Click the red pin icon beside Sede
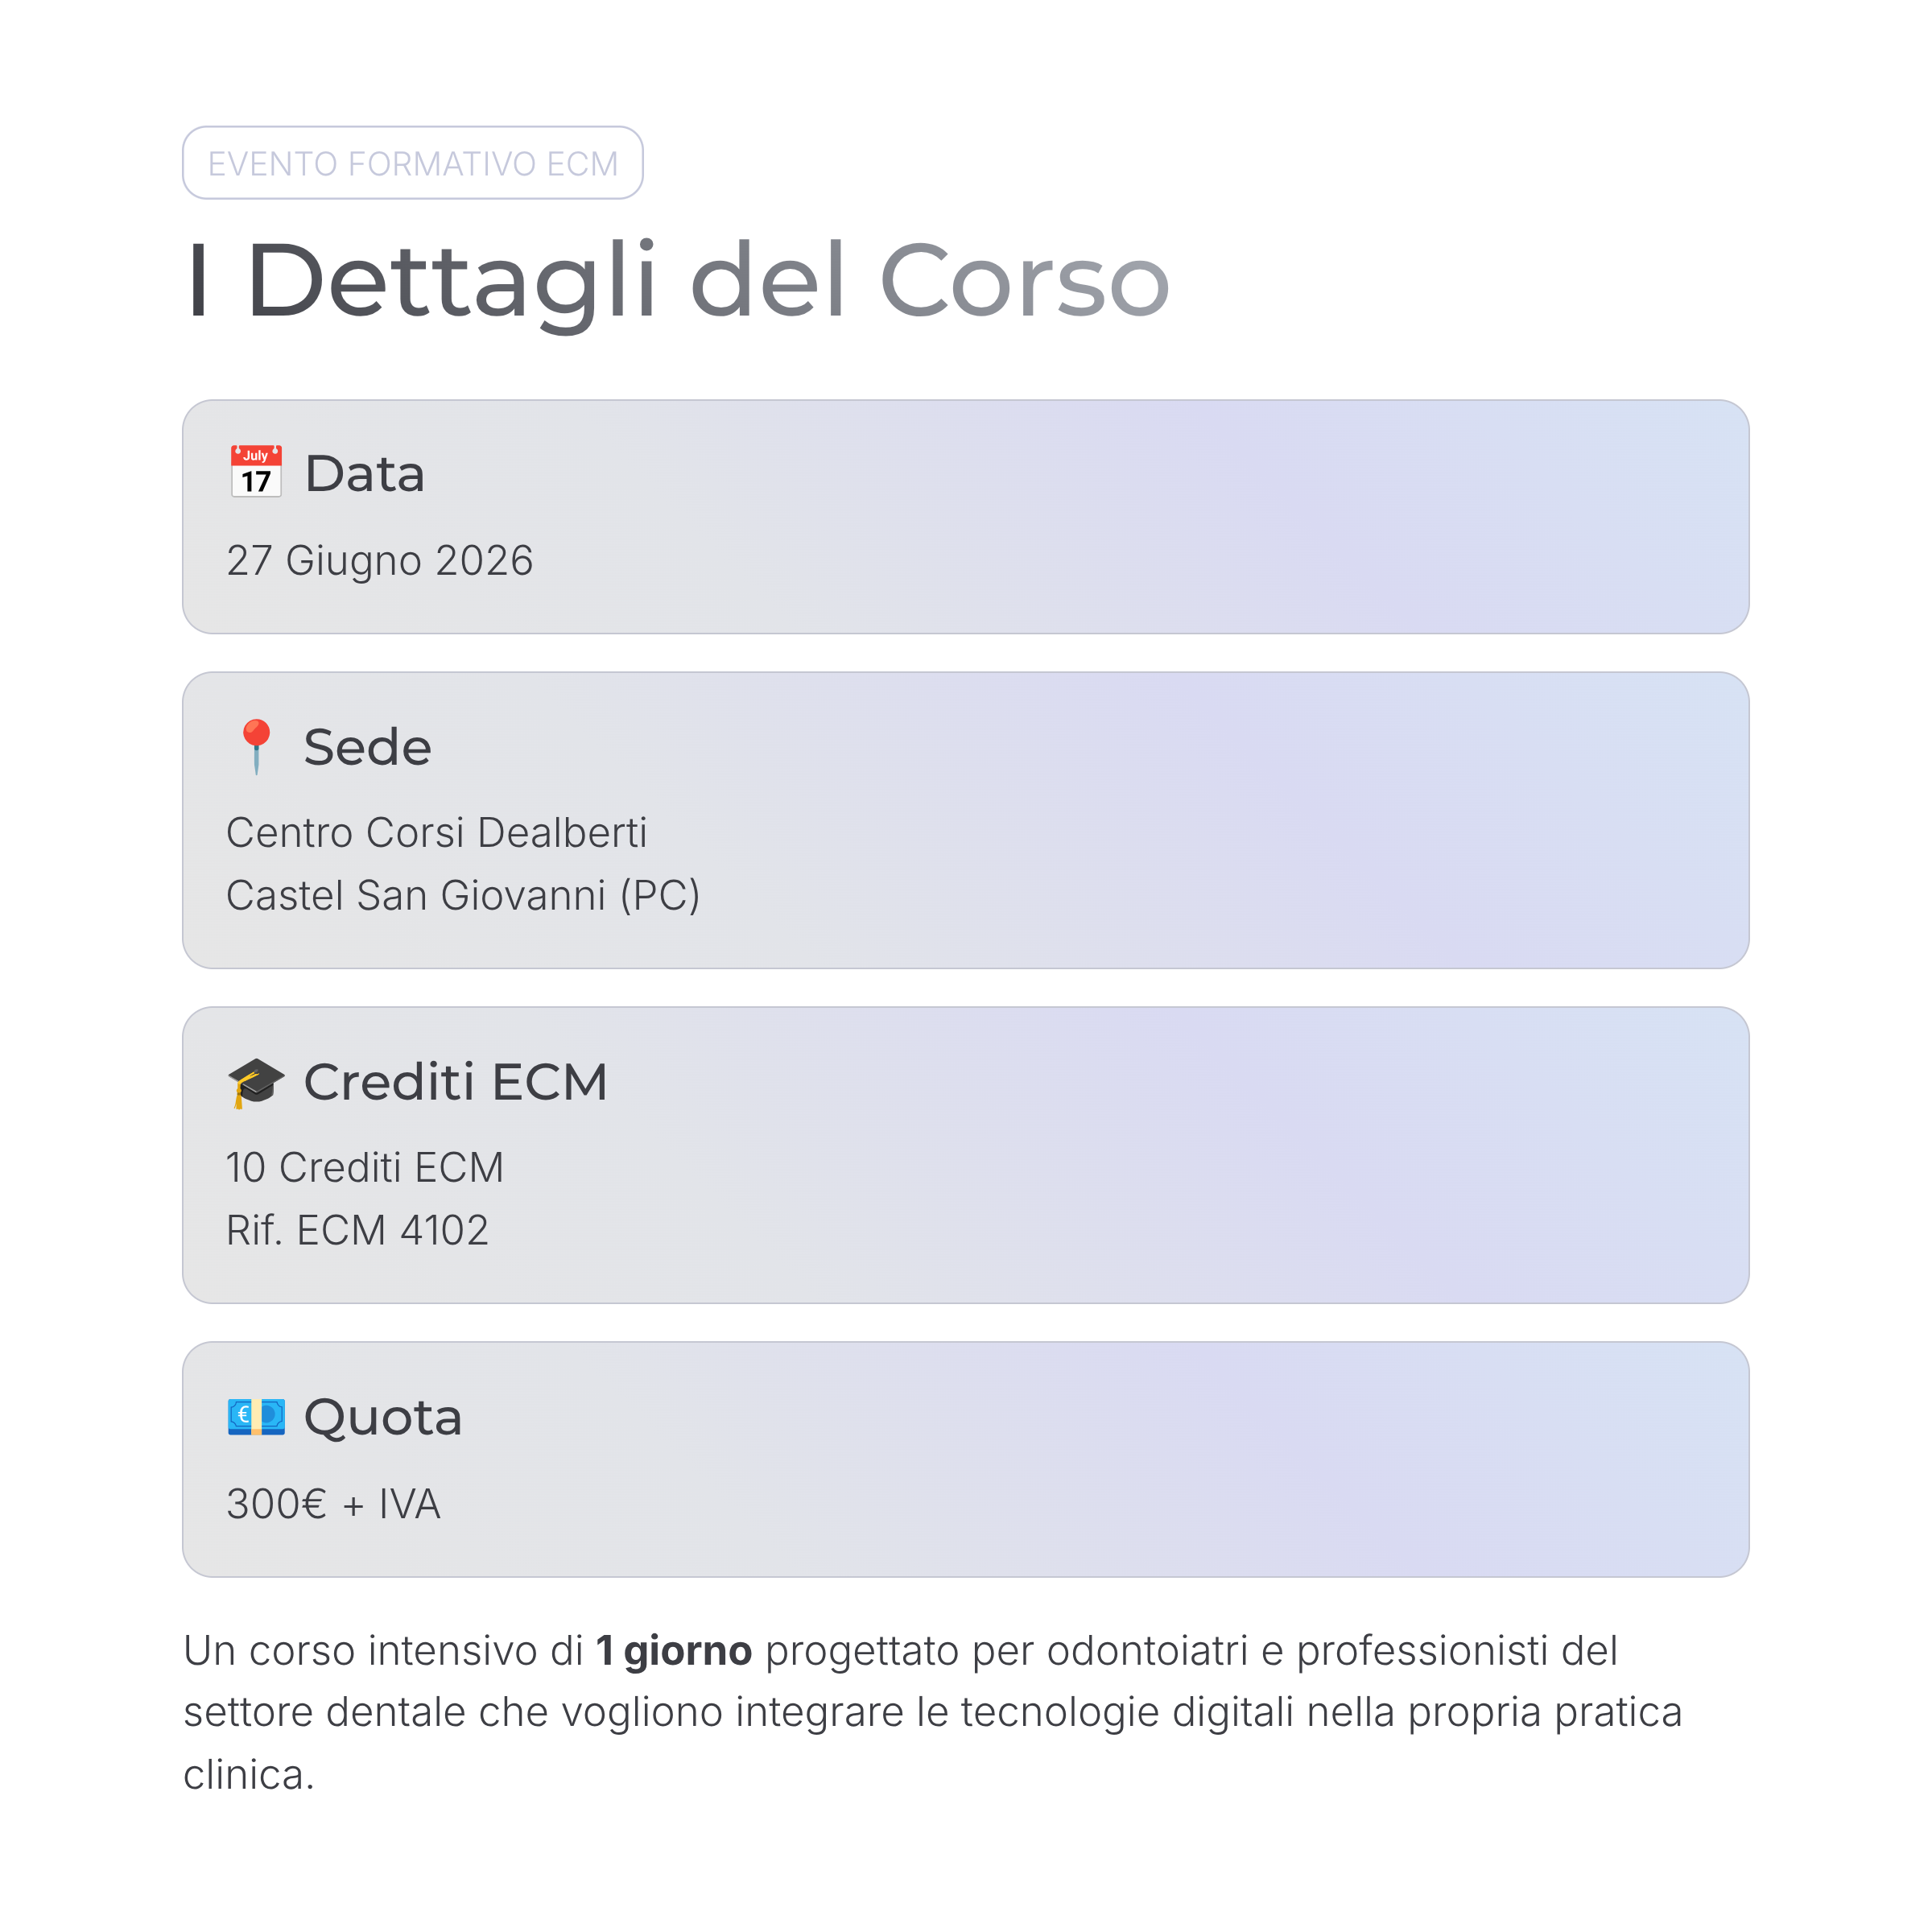Image resolution: width=1932 pixels, height=1932 pixels. [256, 746]
